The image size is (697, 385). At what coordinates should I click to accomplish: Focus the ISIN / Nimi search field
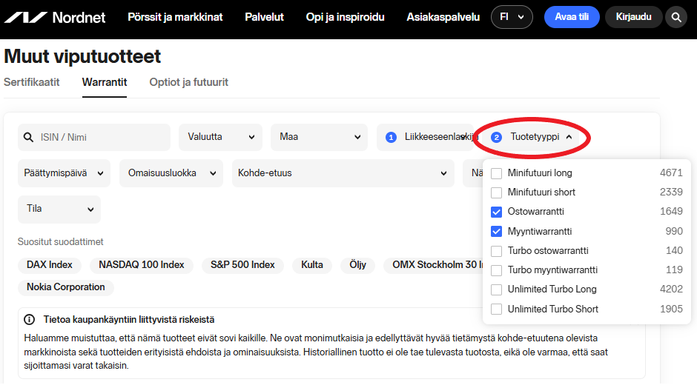click(x=93, y=137)
